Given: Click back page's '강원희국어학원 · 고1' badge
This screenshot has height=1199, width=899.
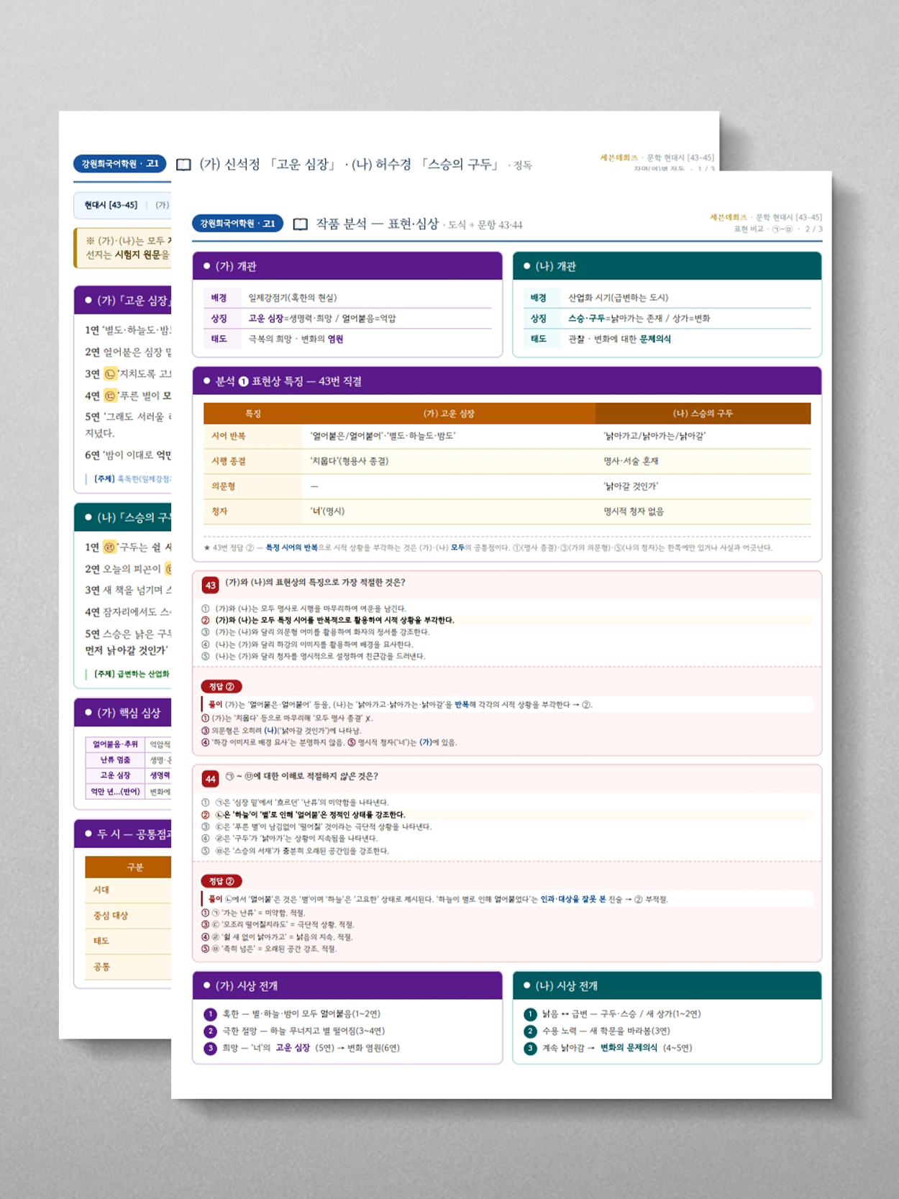Looking at the screenshot, I should point(119,164).
